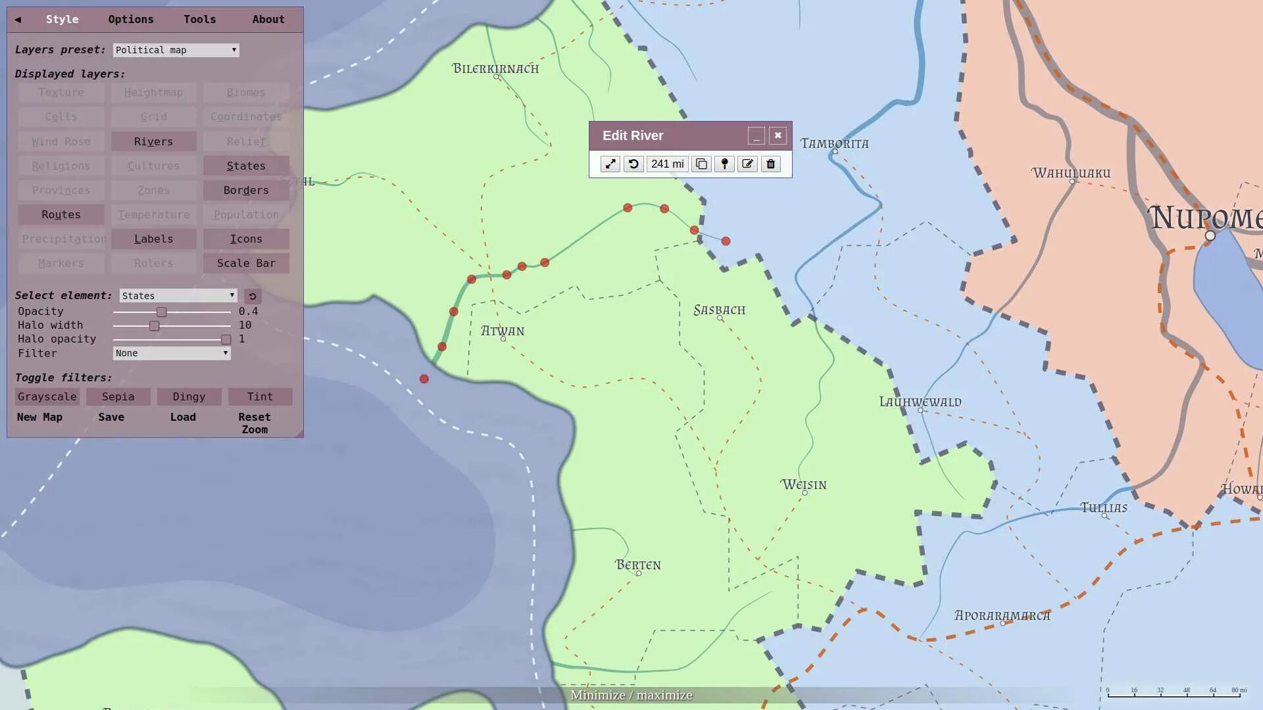Toggle the Borders layer visibility
Screen dimensions: 1263x710
pyautogui.click(x=245, y=190)
